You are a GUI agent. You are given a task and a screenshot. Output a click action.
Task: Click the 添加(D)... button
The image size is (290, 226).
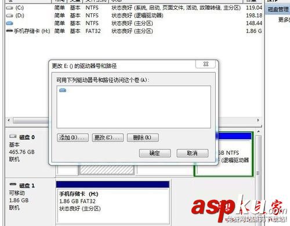point(72,138)
